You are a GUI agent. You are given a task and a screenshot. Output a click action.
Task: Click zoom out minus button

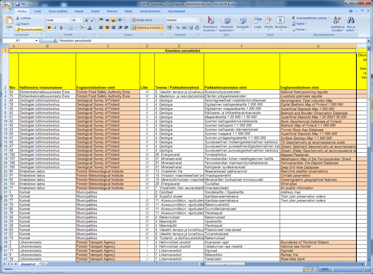tap(333, 269)
